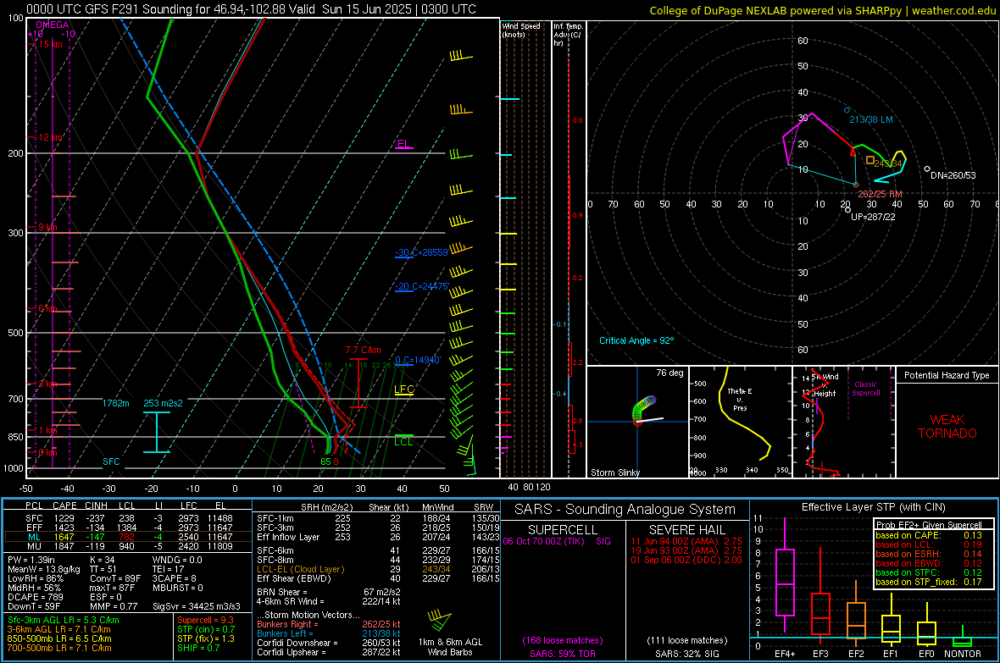Click the 'Eff Inflow Layer' row
1000x663 pixels.
click(x=378, y=537)
